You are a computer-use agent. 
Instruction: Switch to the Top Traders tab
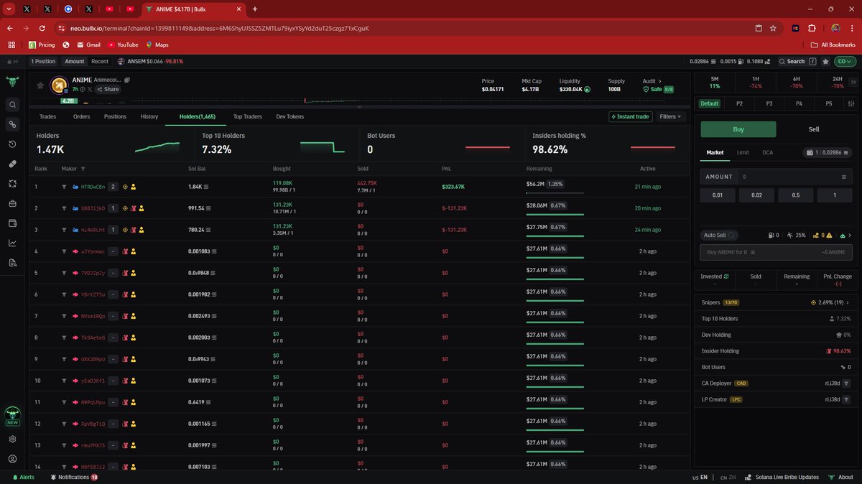pos(247,116)
